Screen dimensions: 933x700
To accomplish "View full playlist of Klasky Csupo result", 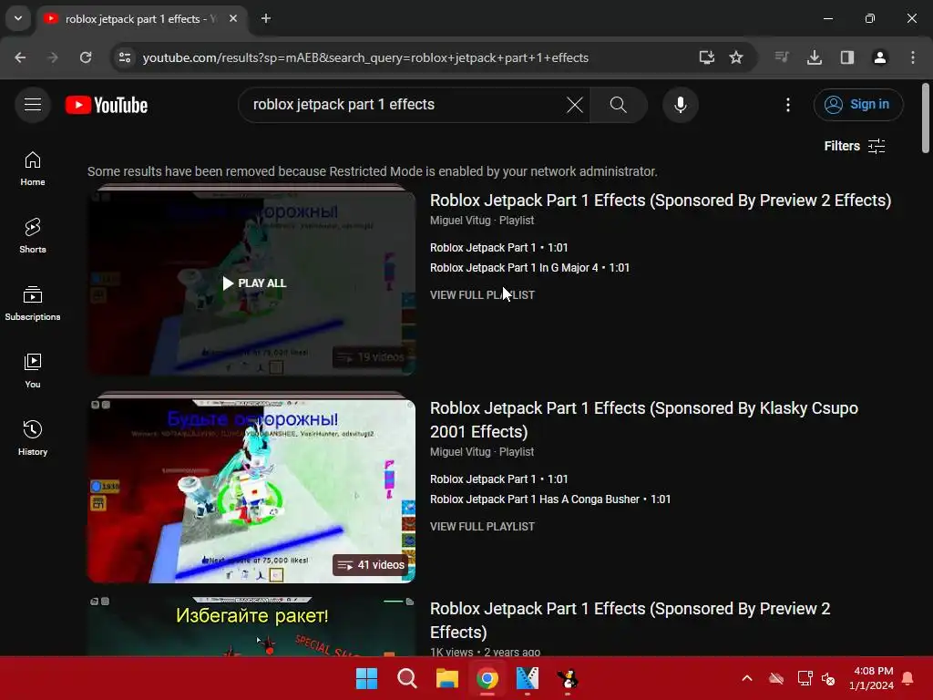I will click(x=482, y=527).
